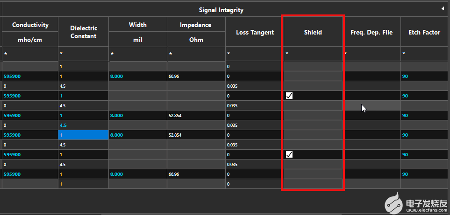Click the Shield column header
The image size is (450, 215).
313,32
